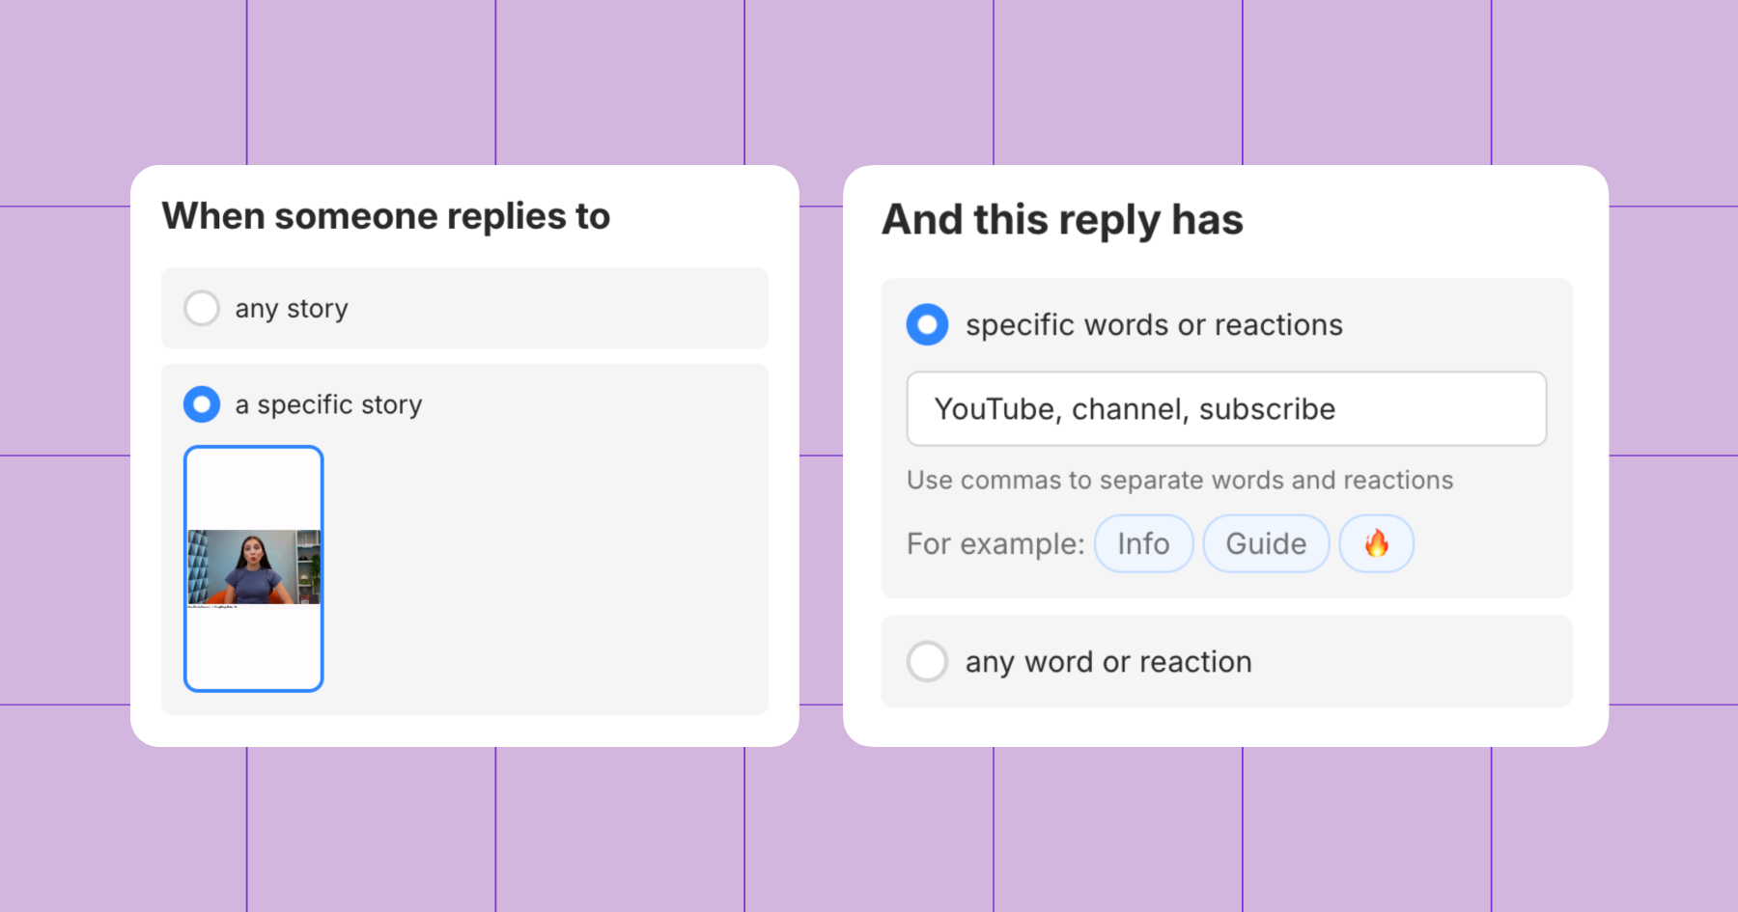Click the "any story" label text
This screenshot has width=1738, height=912.
click(292, 309)
